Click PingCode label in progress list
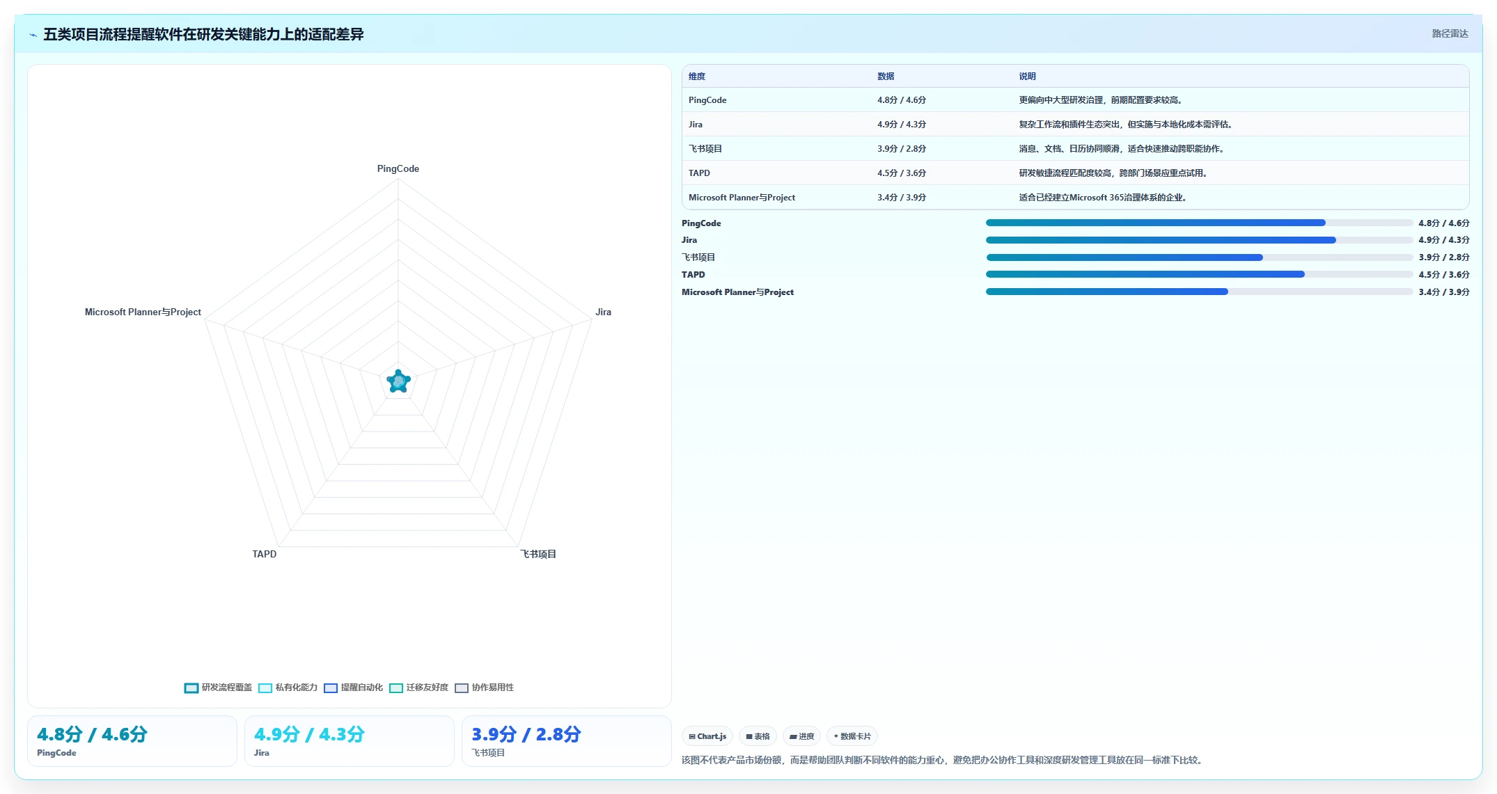The height and width of the screenshot is (794, 1497). coord(701,223)
